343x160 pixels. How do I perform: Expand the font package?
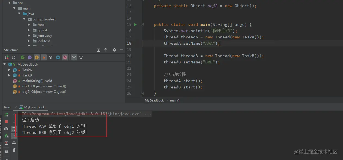pos(29,24)
